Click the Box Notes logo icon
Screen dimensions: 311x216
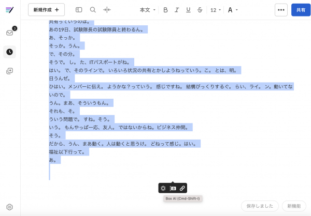(x=9, y=10)
